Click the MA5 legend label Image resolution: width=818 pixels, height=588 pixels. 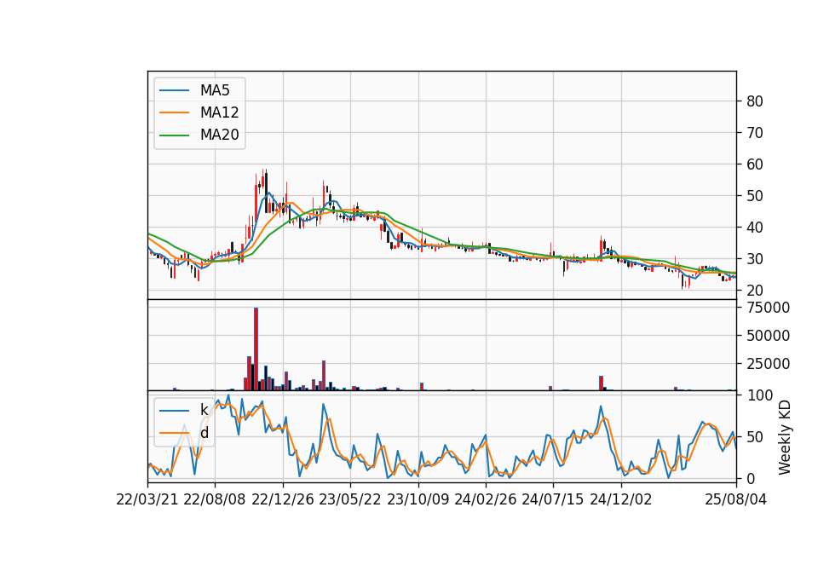click(215, 90)
